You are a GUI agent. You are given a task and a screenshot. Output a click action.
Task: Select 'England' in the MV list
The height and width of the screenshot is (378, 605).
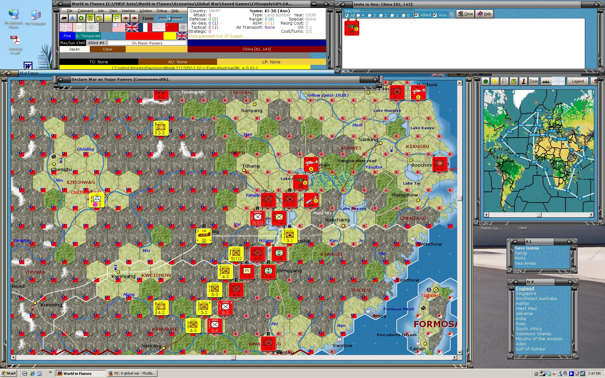pyautogui.click(x=525, y=289)
